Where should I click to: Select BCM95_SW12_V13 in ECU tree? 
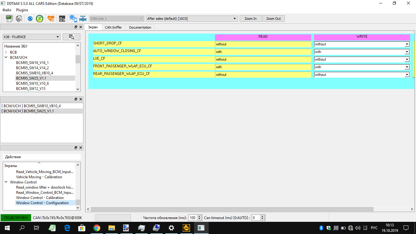(31, 88)
